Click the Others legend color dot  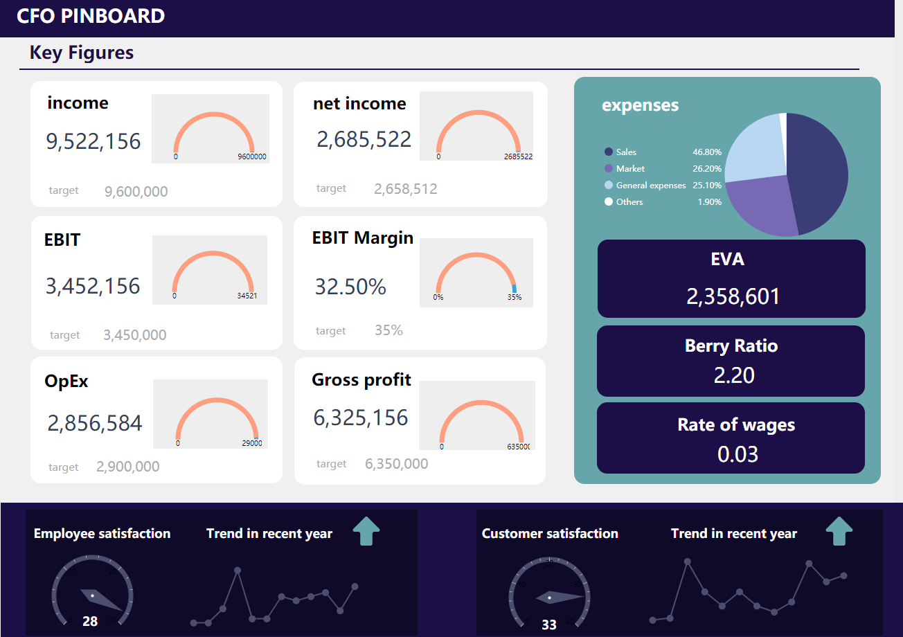pyautogui.click(x=609, y=201)
